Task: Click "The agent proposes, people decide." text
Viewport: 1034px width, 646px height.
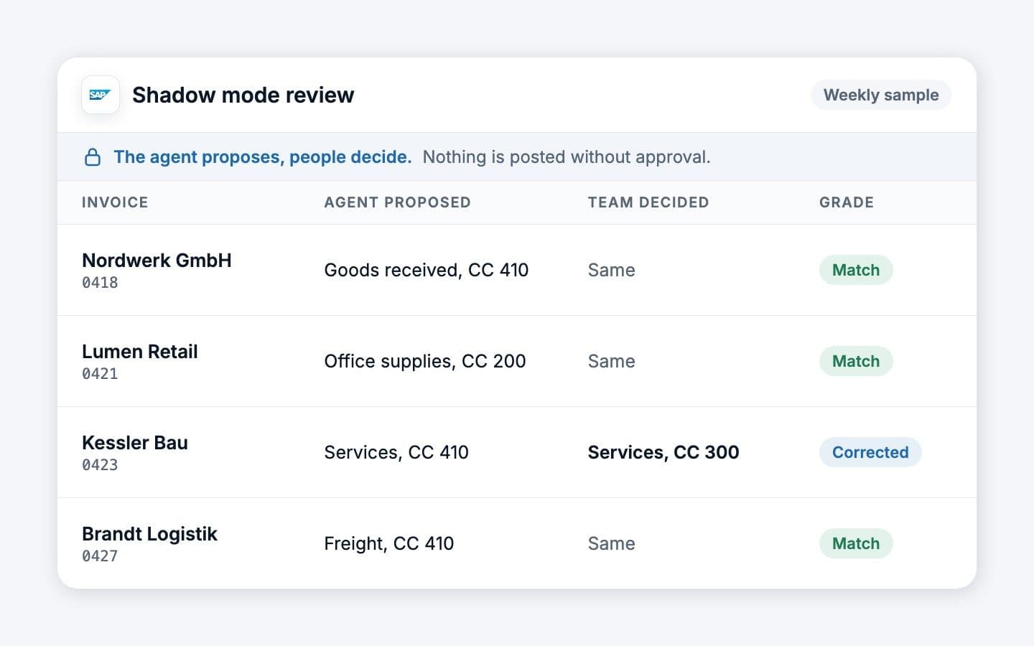Action: [x=263, y=157]
